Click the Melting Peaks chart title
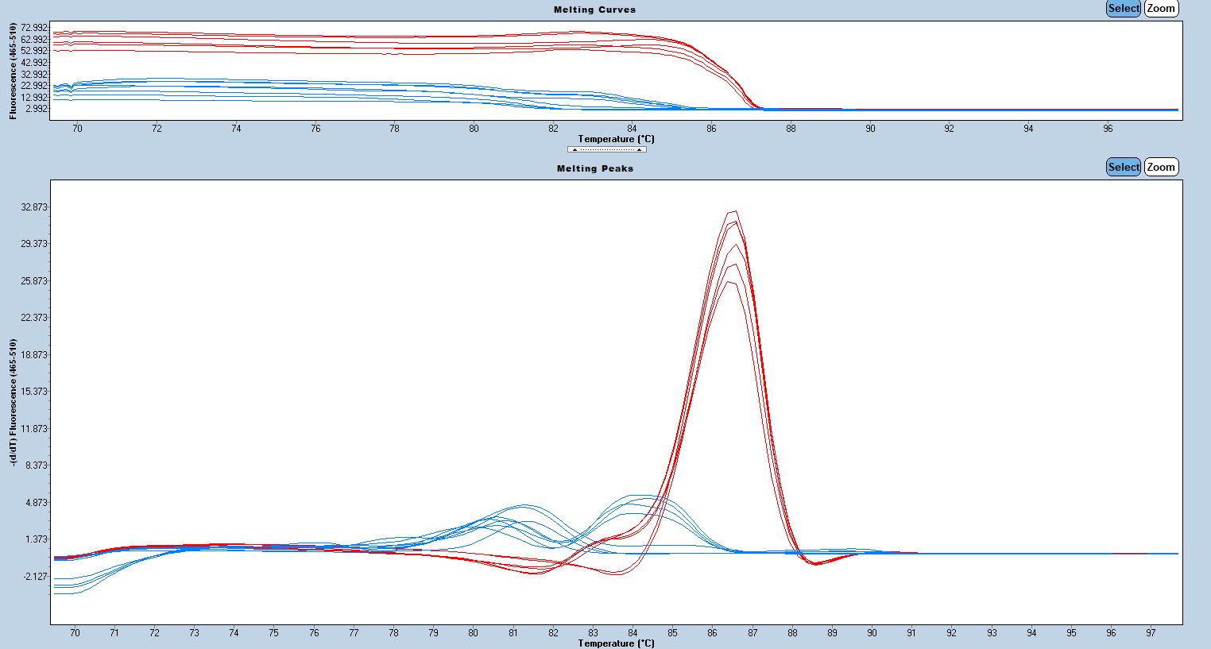This screenshot has height=649, width=1211. coord(594,168)
